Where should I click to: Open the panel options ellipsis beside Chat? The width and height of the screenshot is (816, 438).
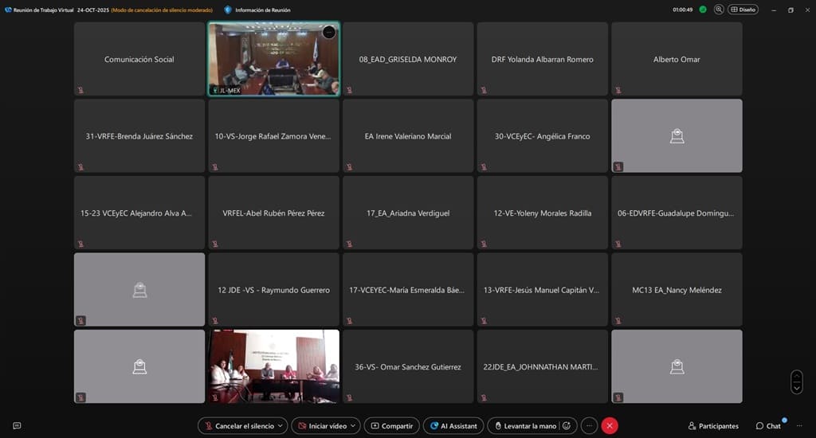pos(800,426)
